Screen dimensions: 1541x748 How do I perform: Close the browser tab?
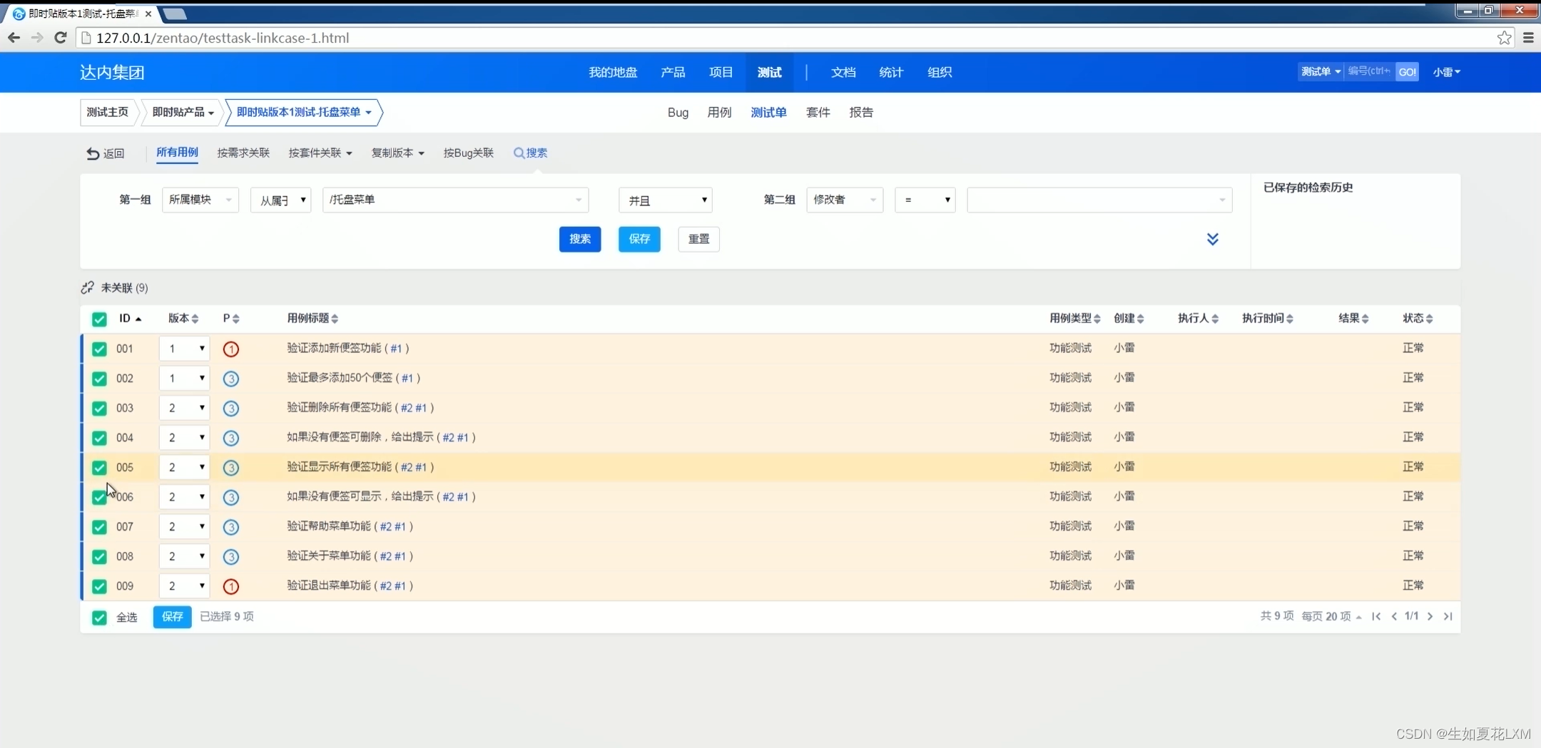(148, 14)
